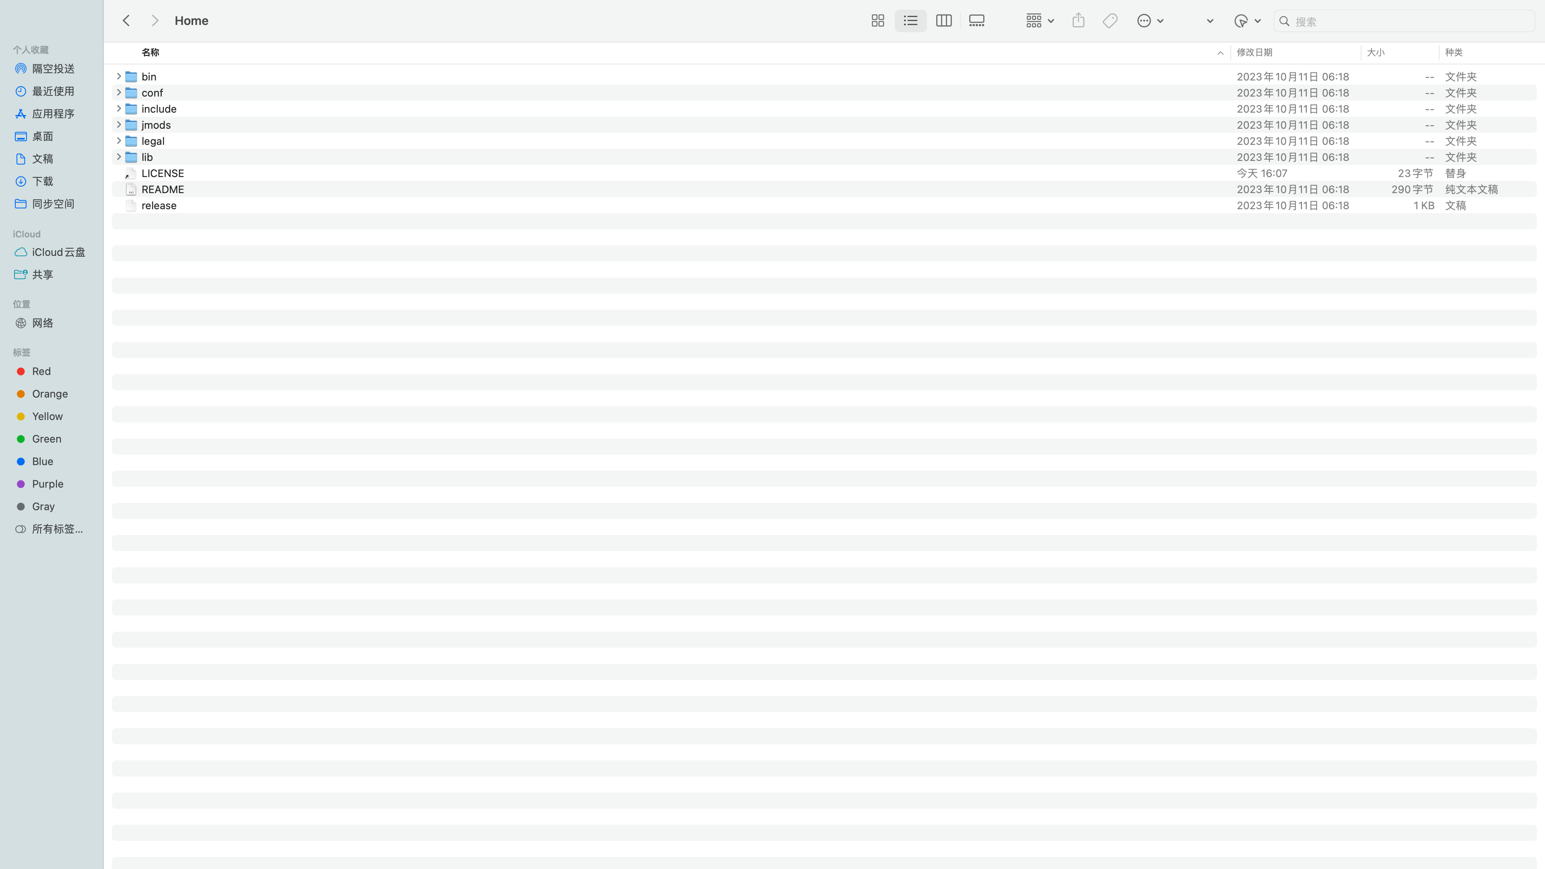The width and height of the screenshot is (1545, 869).
Task: Select the bin folder icon
Action: click(131, 77)
